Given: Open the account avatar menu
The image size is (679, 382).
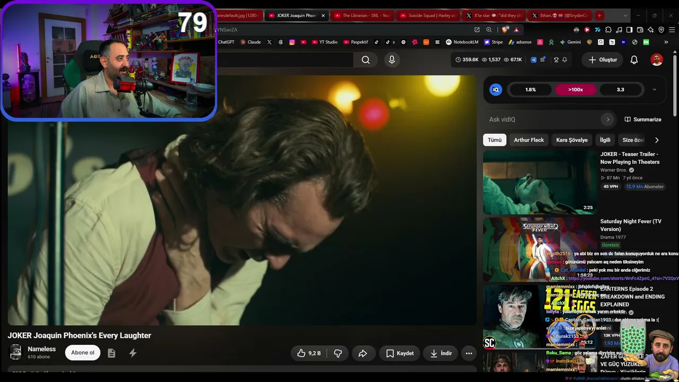Looking at the screenshot, I should coord(657,60).
